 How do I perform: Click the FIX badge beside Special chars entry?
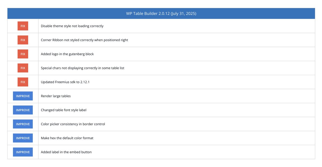[x=23, y=68]
